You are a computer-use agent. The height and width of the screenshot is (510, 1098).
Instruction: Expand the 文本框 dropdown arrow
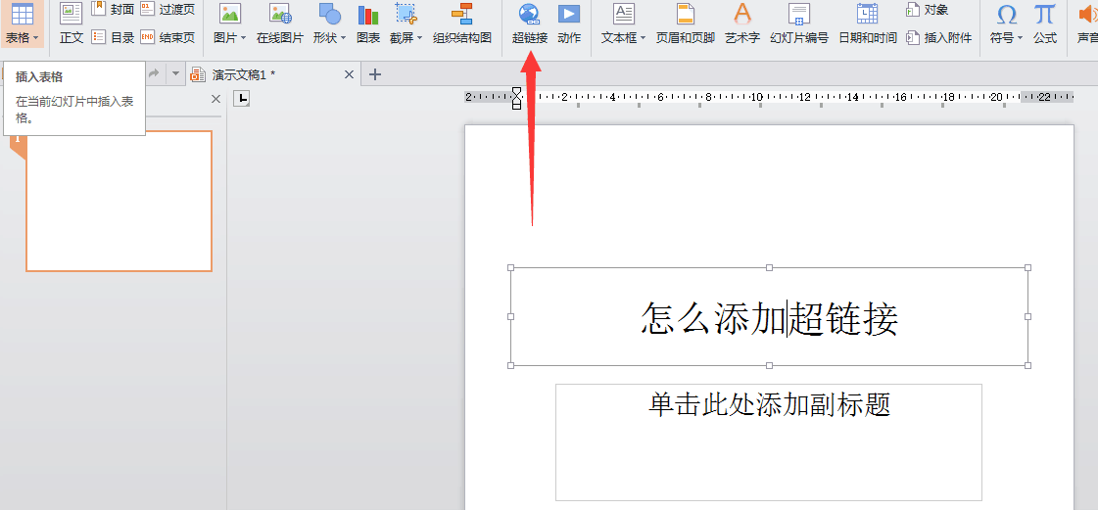(643, 38)
